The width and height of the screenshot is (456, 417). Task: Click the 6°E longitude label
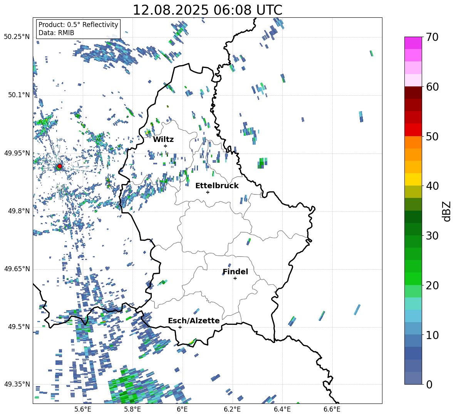coord(182,409)
